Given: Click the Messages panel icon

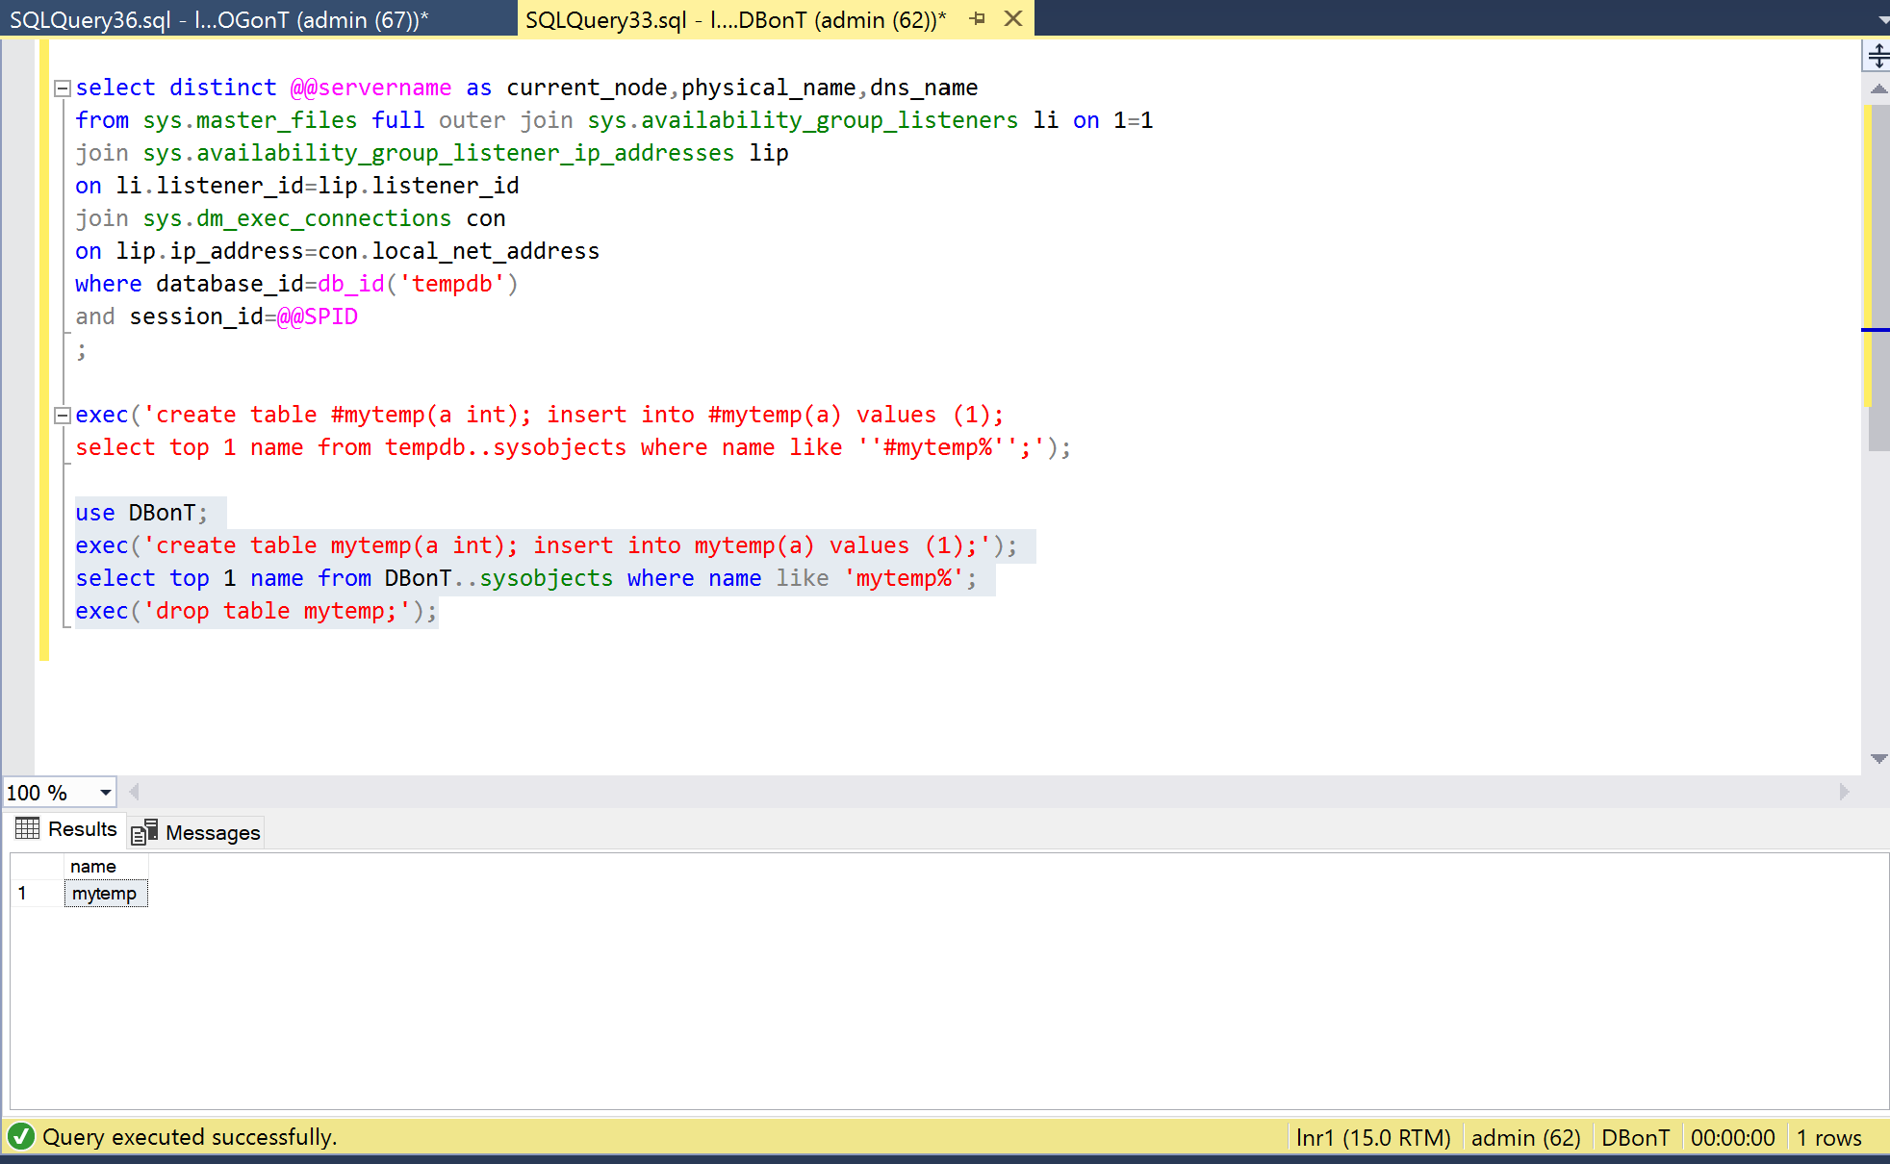Looking at the screenshot, I should (144, 832).
